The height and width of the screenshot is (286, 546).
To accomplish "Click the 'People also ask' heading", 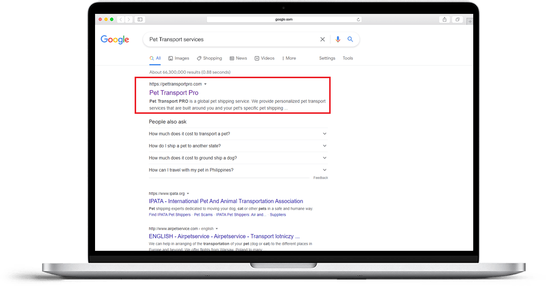I will (168, 122).
